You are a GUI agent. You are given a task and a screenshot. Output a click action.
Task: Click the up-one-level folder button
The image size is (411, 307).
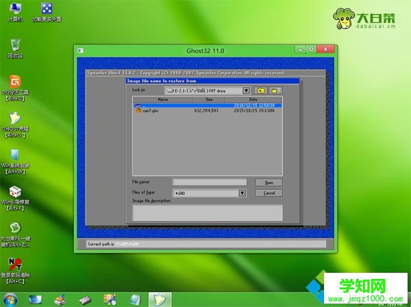pos(261,90)
